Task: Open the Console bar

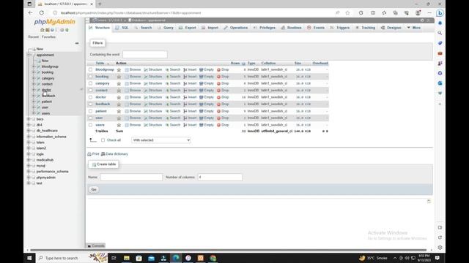Action: point(96,245)
